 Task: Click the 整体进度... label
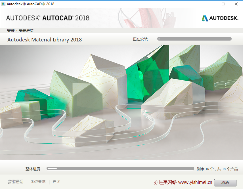pyautogui.click(x=34, y=169)
